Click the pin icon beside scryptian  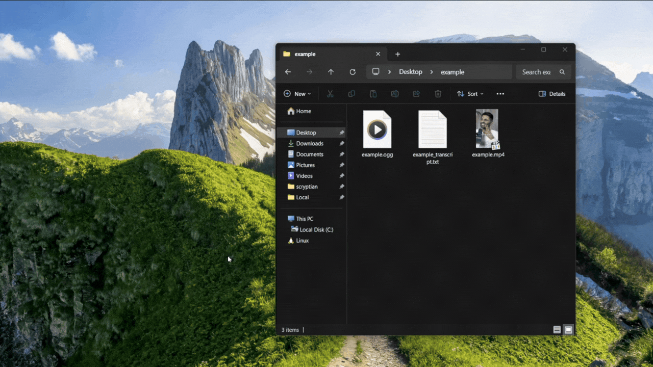point(342,187)
